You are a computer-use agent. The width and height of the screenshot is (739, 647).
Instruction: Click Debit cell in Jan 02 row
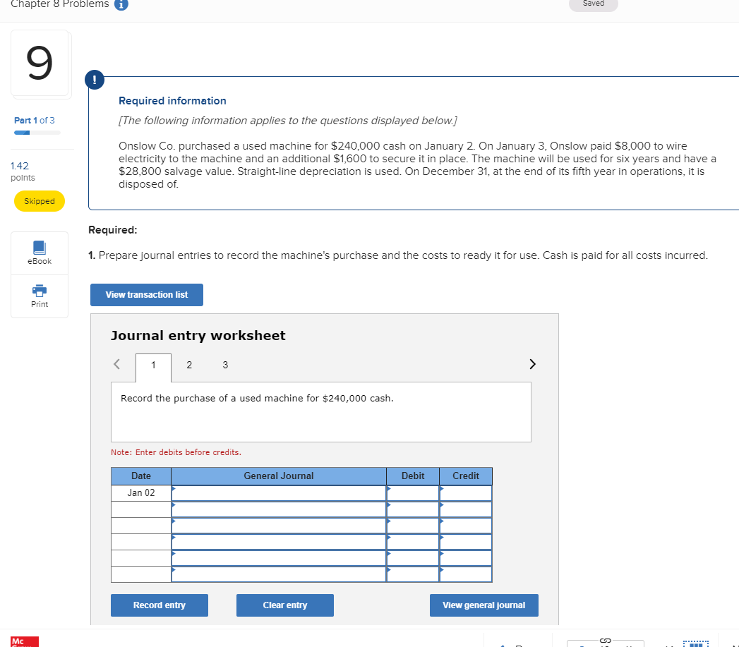click(x=413, y=493)
